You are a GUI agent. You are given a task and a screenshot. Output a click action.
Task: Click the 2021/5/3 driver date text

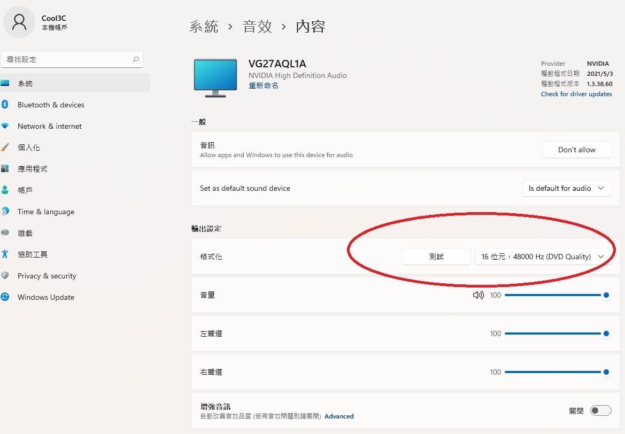click(600, 74)
